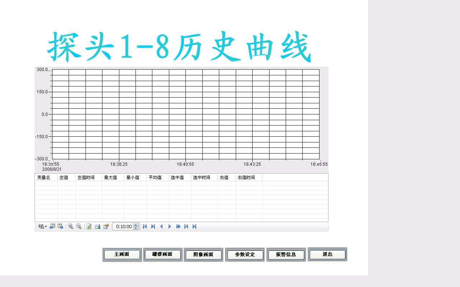Viewport: 460px width, 287px height.
Task: Click the 变量名 column header
Action: 44,178
